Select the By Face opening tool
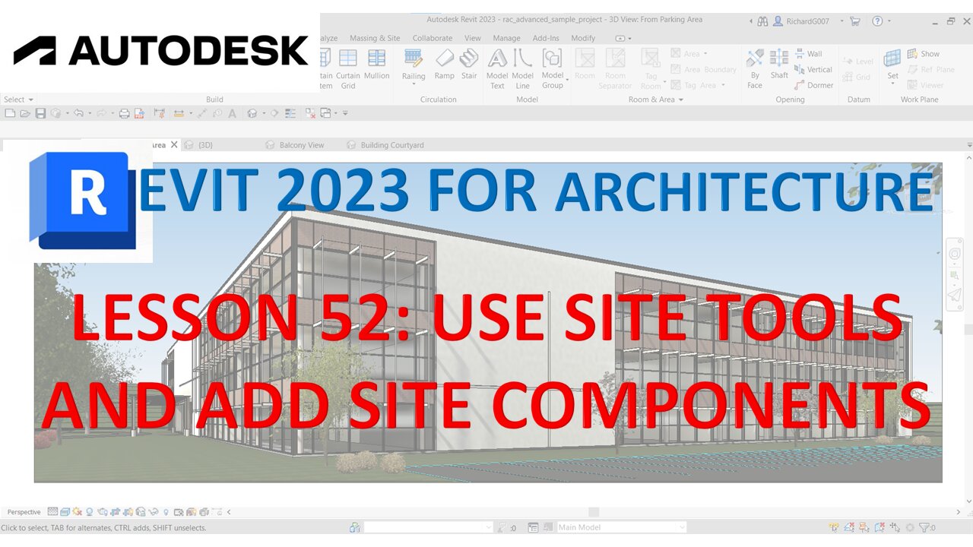Screen dimensions: 973x547 coord(755,68)
